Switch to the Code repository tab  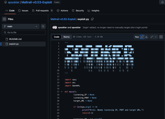click(x=10, y=11)
